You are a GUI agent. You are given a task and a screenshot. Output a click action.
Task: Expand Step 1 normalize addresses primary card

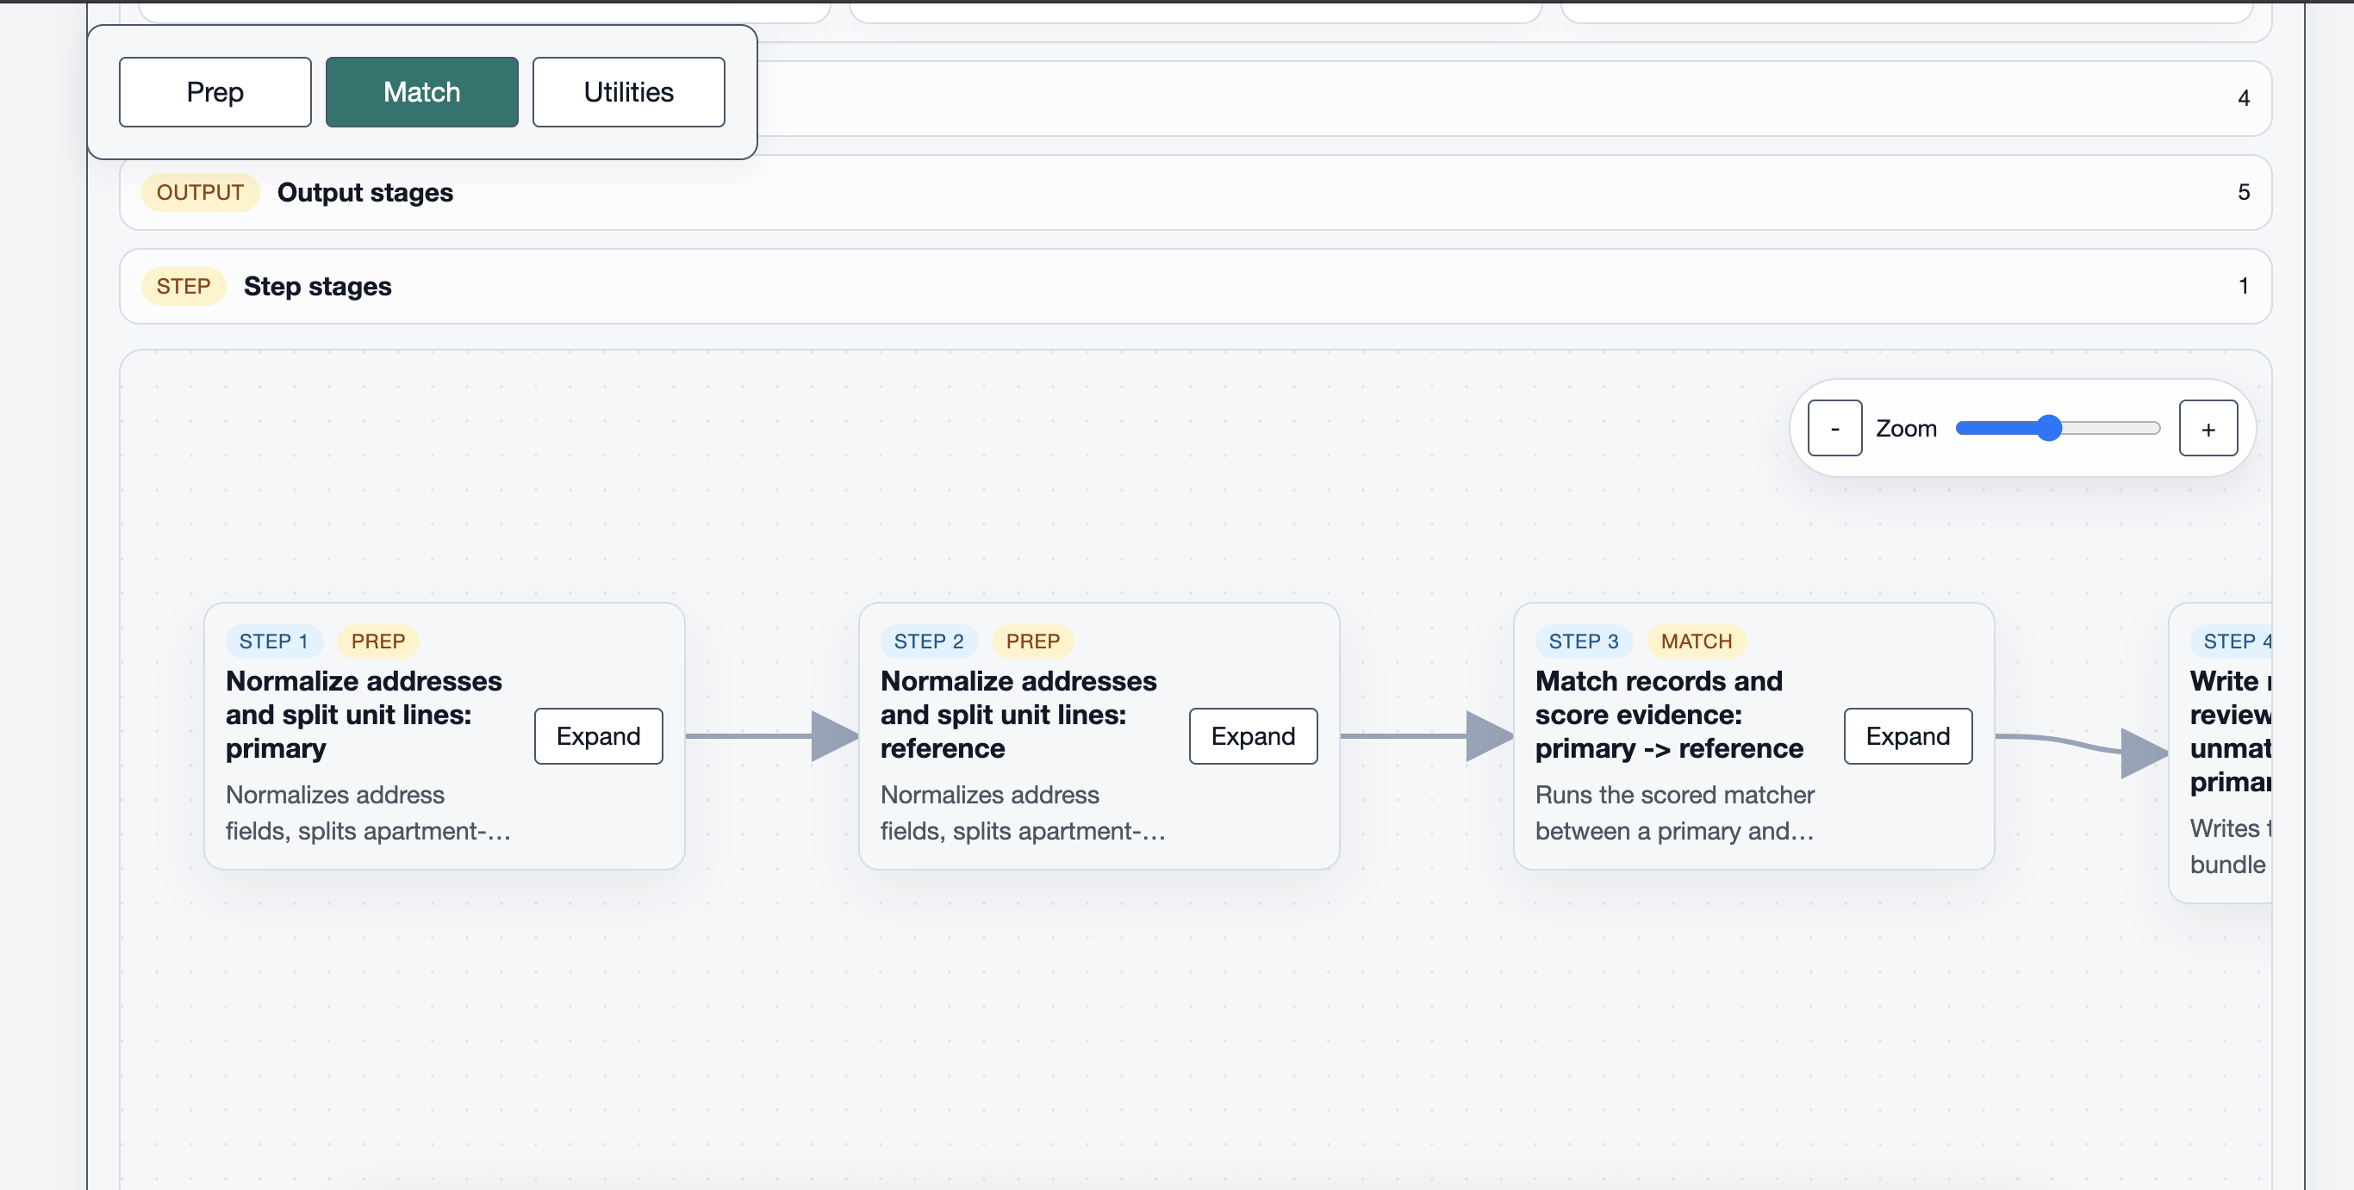(x=599, y=736)
